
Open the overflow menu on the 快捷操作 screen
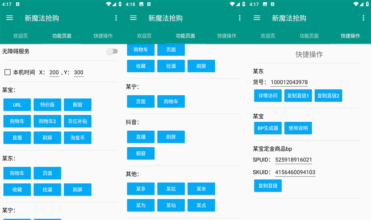363,17
